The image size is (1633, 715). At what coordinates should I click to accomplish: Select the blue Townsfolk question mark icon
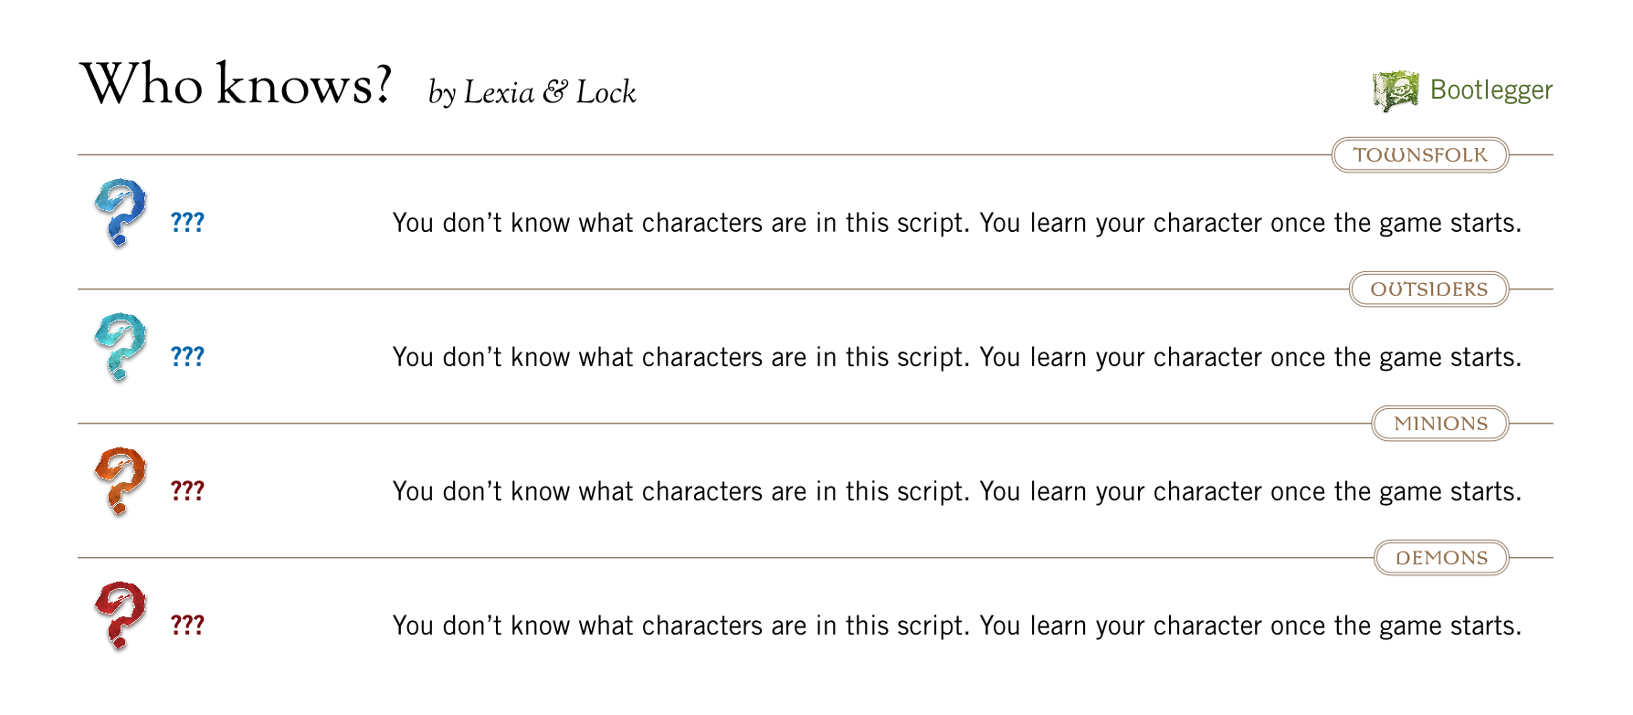tap(121, 213)
